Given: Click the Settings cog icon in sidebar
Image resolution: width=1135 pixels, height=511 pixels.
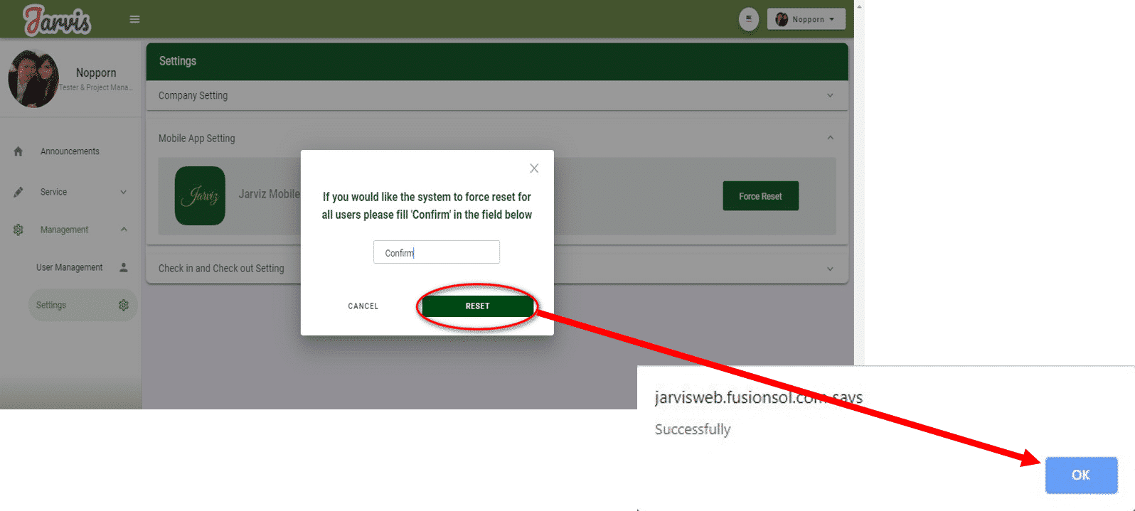Looking at the screenshot, I should tap(124, 305).
